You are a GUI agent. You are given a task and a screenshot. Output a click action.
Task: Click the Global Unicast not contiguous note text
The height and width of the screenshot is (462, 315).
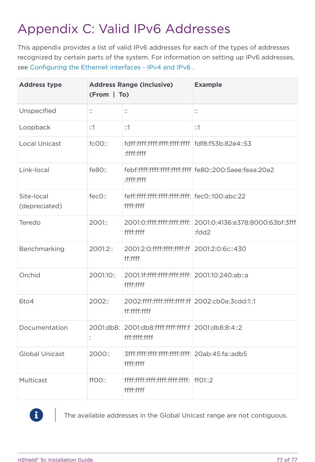(176, 416)
